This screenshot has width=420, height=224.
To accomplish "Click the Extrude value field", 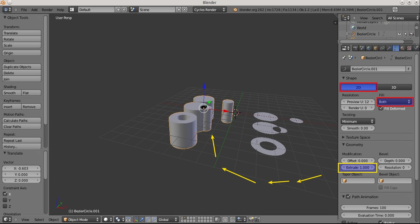I will coord(358,168).
